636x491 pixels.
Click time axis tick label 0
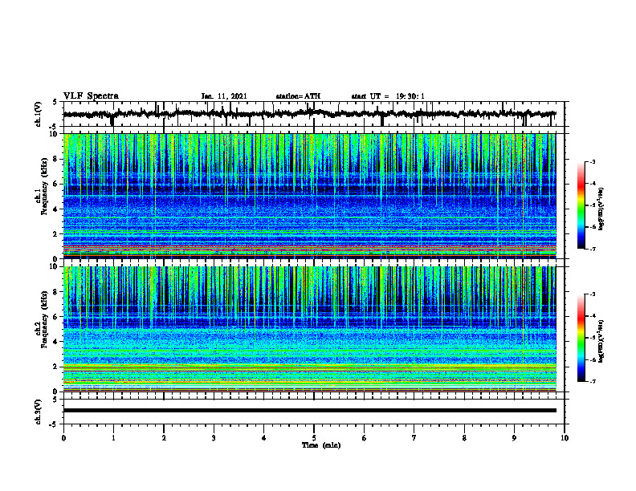[63, 438]
